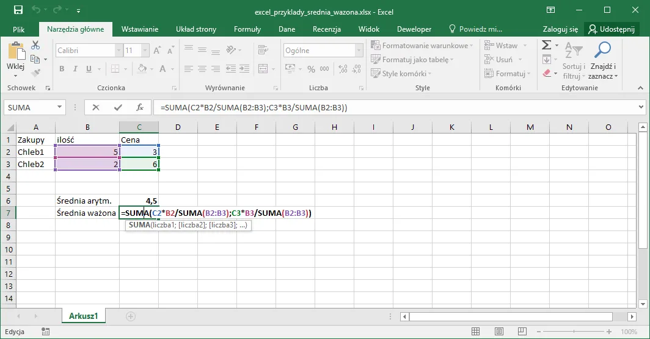Switch to the Formuły tab

coord(247,29)
